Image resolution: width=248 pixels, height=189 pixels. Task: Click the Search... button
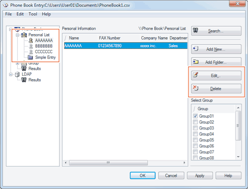216,31
